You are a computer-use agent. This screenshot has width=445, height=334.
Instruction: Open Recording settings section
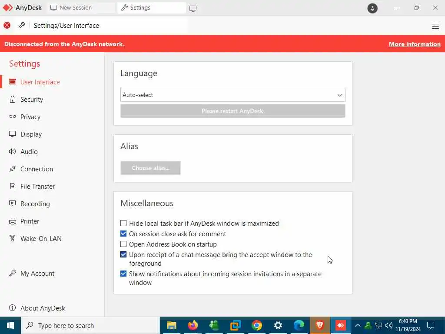coord(35,204)
